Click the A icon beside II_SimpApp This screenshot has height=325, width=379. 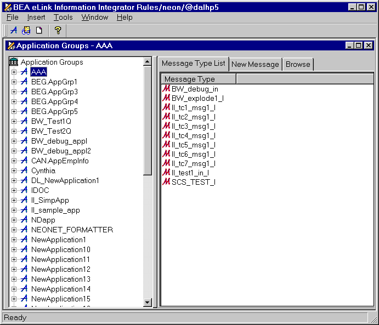24,200
